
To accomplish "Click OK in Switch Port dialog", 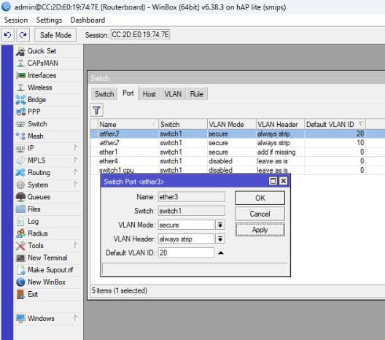I will pos(260,198).
